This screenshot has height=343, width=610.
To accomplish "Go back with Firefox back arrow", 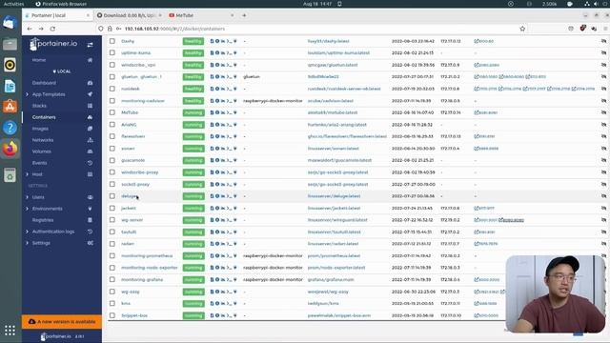I will (x=30, y=29).
